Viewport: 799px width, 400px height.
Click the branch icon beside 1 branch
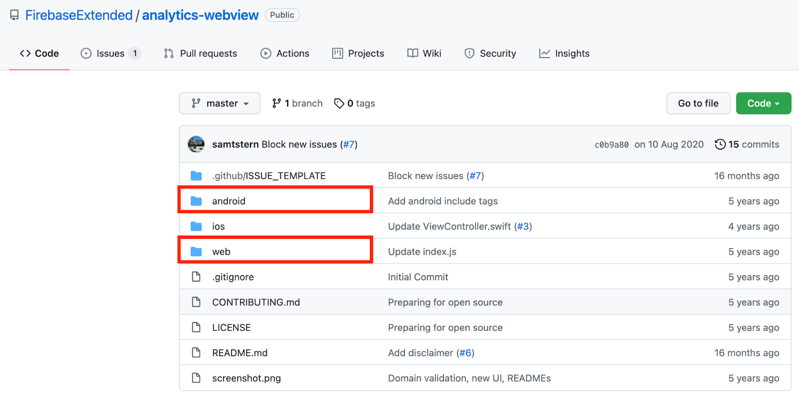276,103
